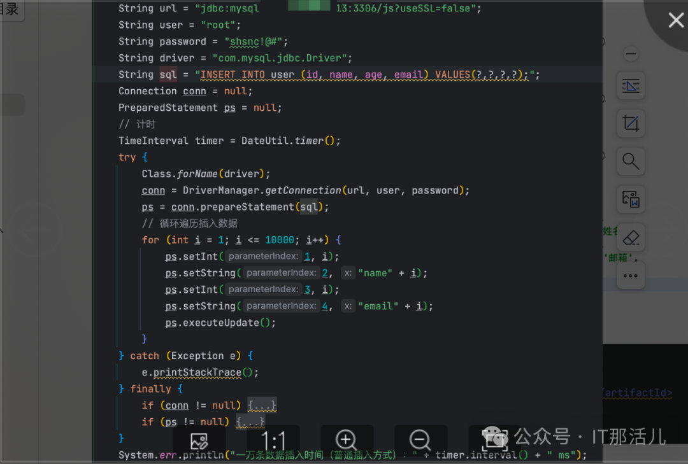Click the try keyword line

click(x=133, y=157)
